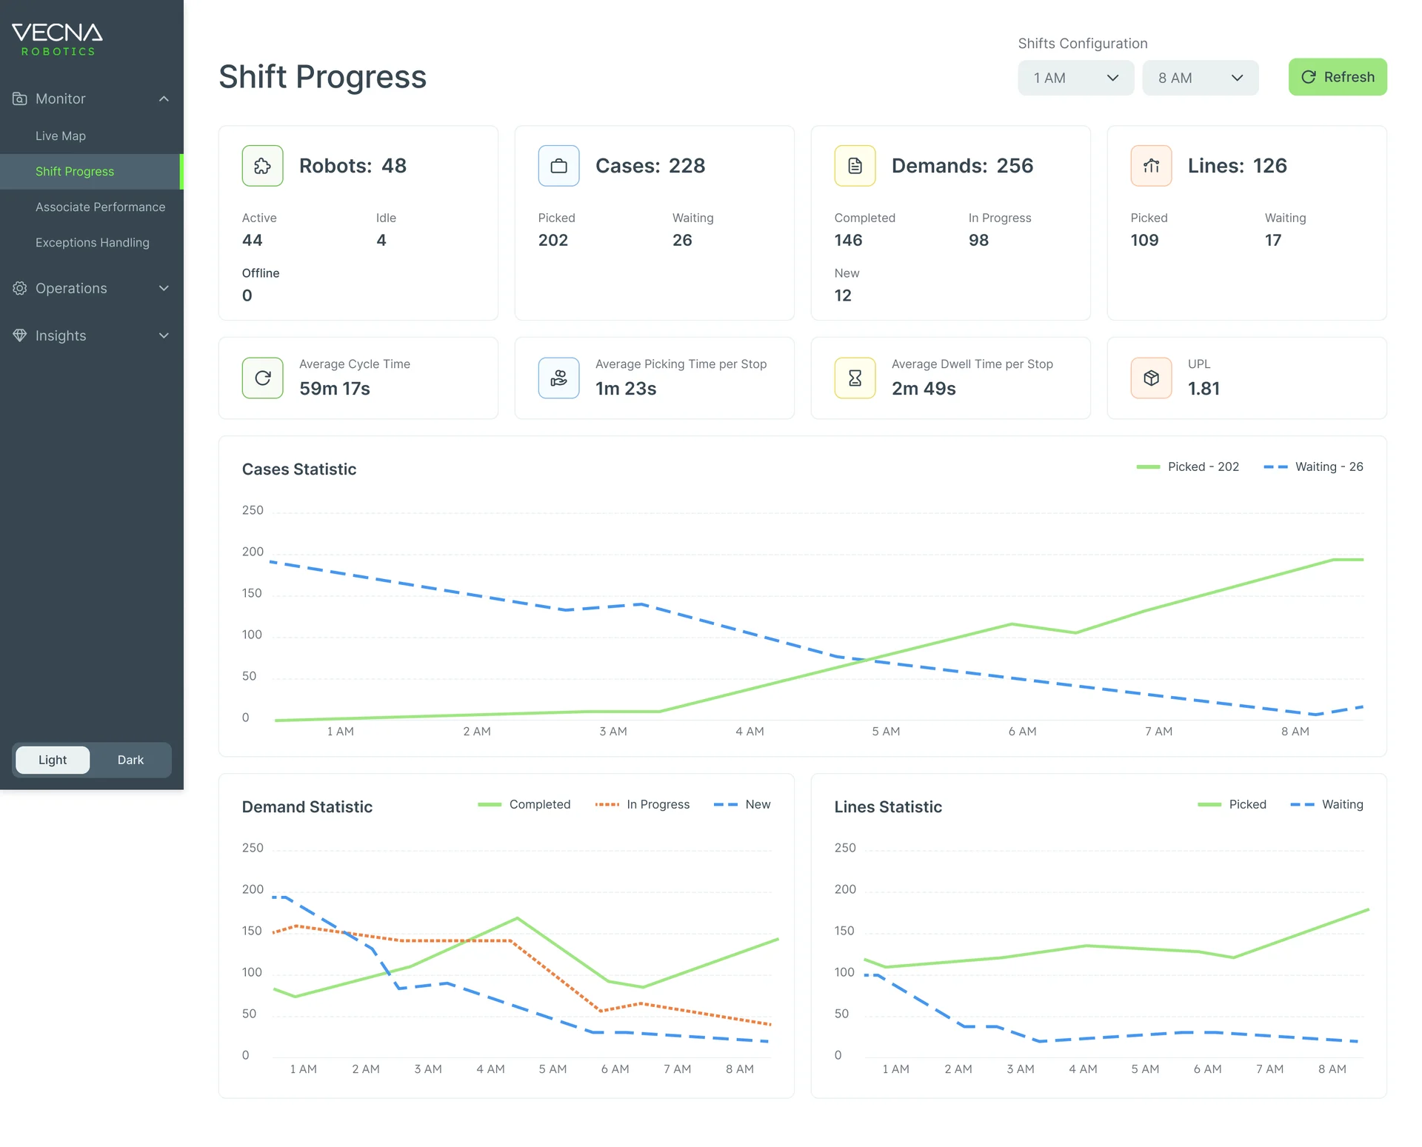Toggle New series in Demand Statistic legend
This screenshot has height=1147, width=1422.
coord(742,804)
